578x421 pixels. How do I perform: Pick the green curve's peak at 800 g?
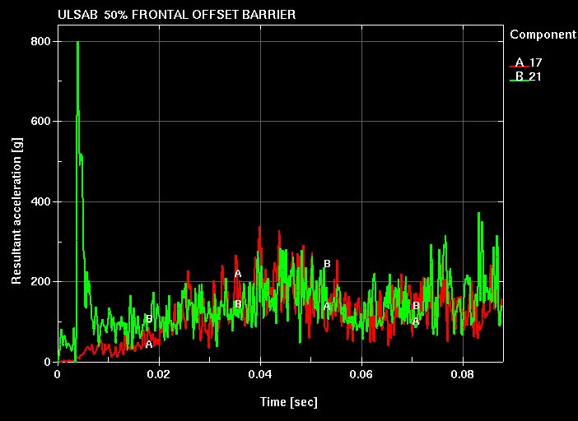tap(77, 42)
